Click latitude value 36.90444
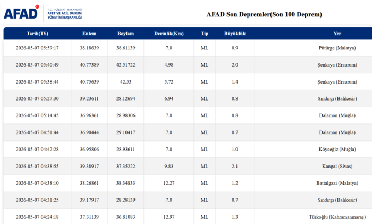The width and height of the screenshot is (372, 224). pos(89,132)
